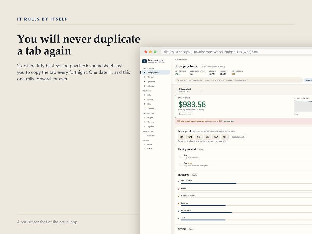Click the Together split-panel icon
Screen dimensions: 312x234
144,126
